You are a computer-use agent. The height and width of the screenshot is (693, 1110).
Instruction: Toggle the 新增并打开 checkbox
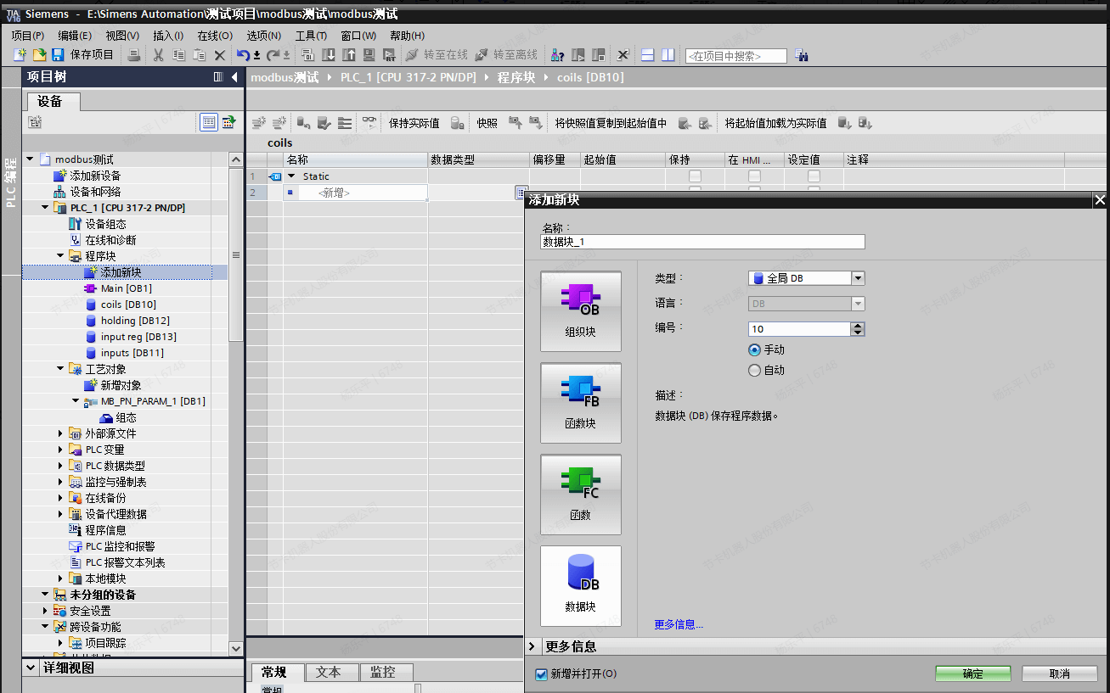coord(541,674)
